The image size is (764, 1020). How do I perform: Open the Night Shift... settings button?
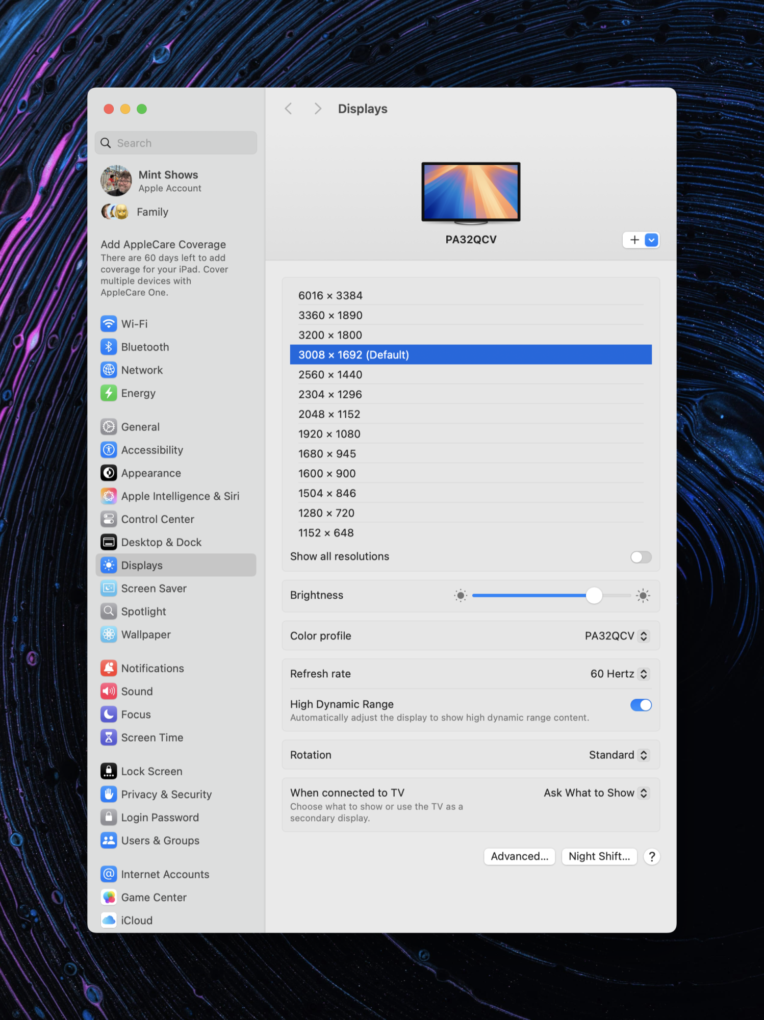pos(599,856)
